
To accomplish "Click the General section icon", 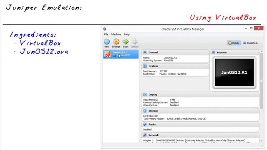I will point(145,52).
